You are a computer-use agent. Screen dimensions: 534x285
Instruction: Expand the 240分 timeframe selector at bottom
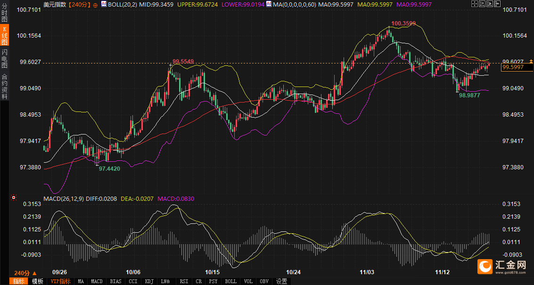click(25, 273)
